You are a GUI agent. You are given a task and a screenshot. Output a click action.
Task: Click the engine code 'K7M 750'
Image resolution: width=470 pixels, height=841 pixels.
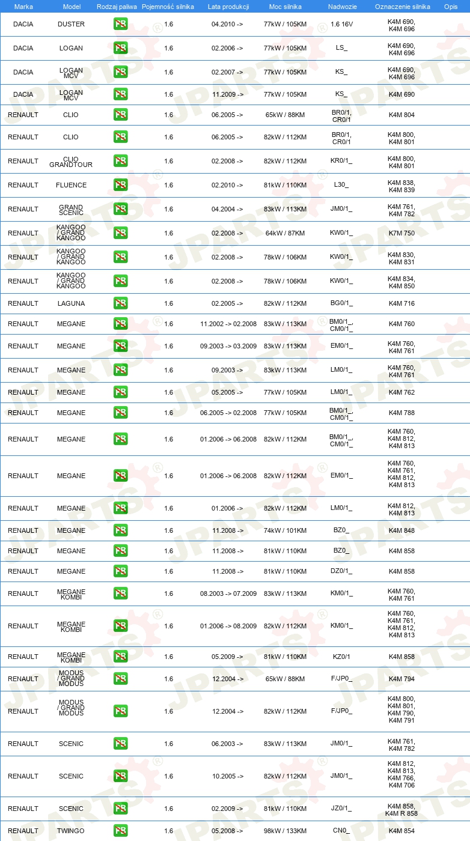pos(401,233)
